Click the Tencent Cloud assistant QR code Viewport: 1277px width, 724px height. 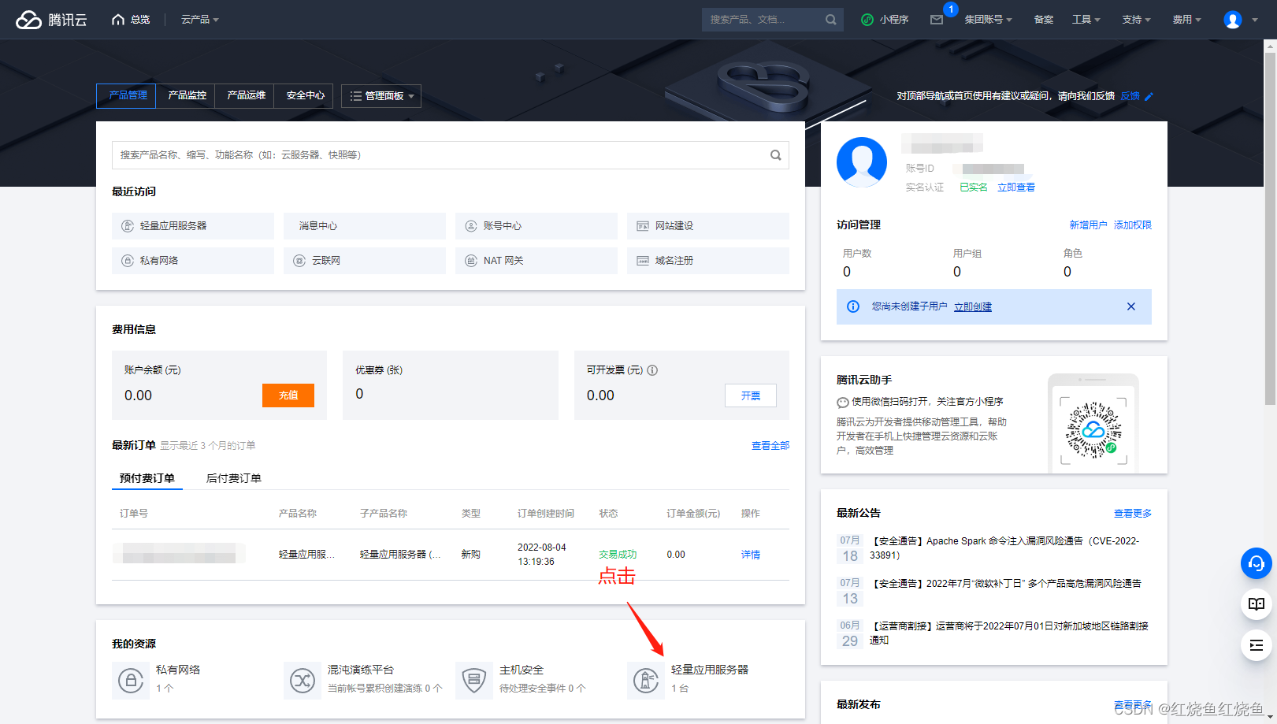click(1093, 429)
